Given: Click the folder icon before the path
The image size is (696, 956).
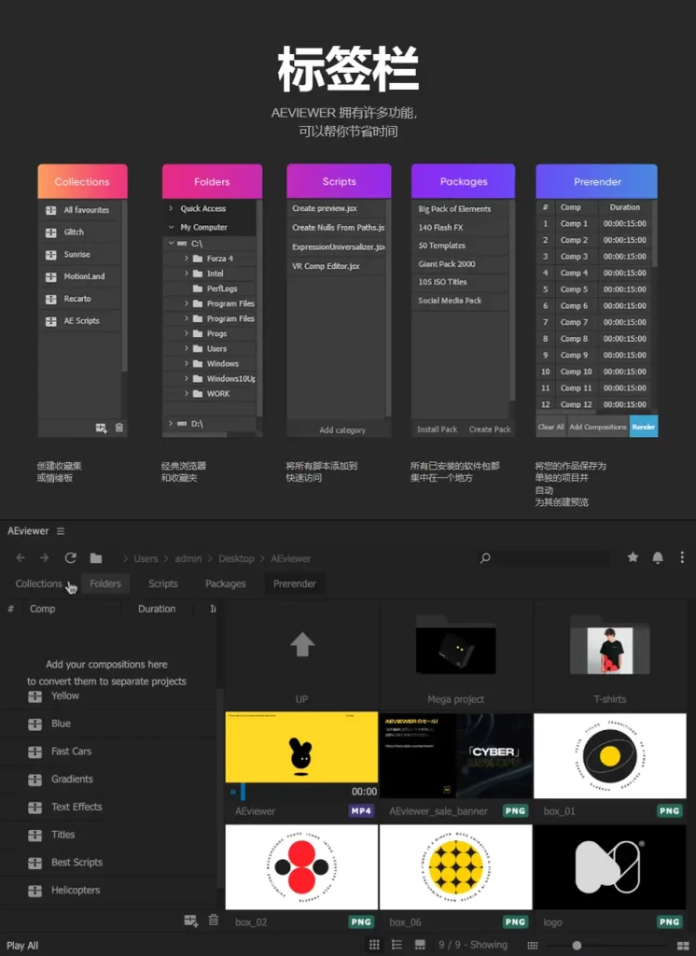Looking at the screenshot, I should [x=96, y=558].
